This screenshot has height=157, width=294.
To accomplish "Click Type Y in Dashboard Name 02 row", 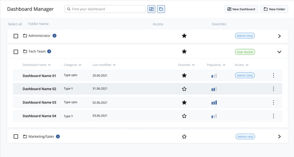I will click(68, 88).
